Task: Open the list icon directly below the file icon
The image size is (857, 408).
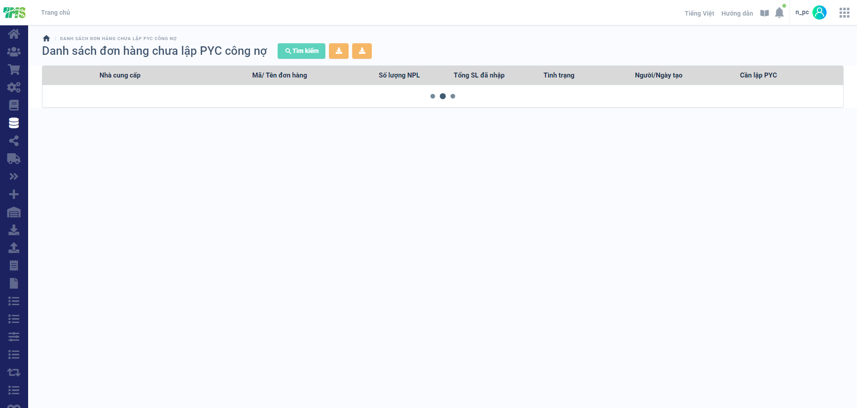Action: 14,301
